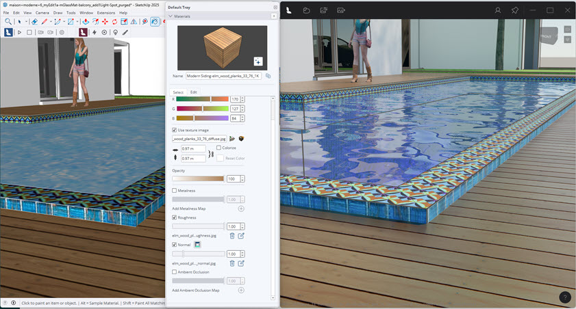
Task: Click the Create Material plus icon
Action: [258, 61]
